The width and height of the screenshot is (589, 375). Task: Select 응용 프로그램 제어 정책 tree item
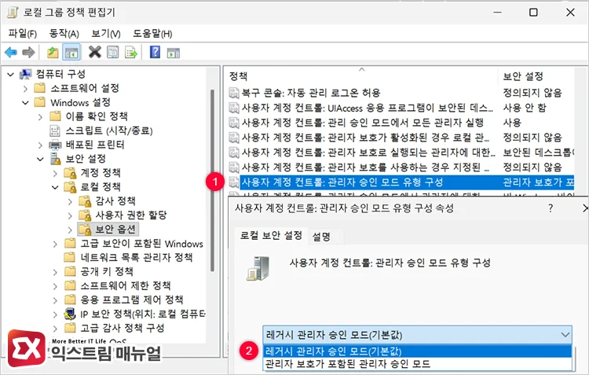coord(132,300)
